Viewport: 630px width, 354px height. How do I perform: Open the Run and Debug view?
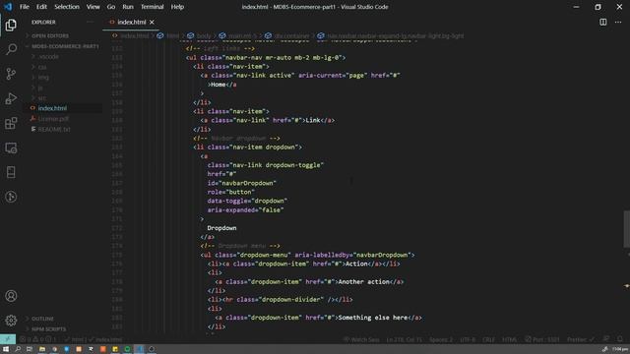(11, 98)
